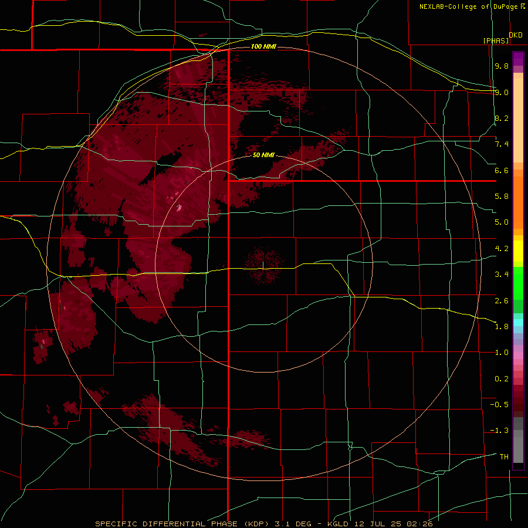Viewport: 528px width, 528px height.
Task: Click the yellow segment of the color scale
Action: click(518, 251)
